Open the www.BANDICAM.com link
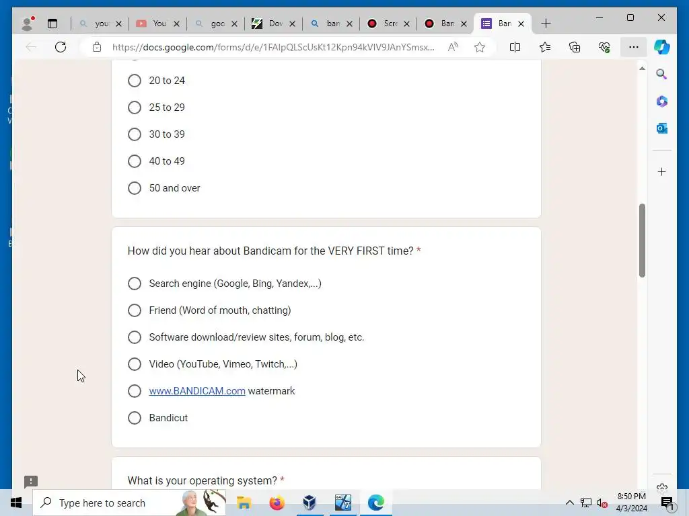 pyautogui.click(x=197, y=391)
